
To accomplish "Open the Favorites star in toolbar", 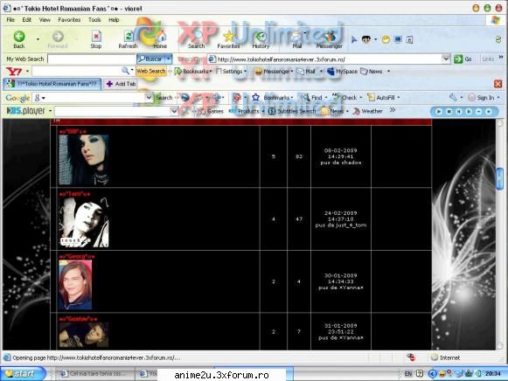I will coord(228,37).
